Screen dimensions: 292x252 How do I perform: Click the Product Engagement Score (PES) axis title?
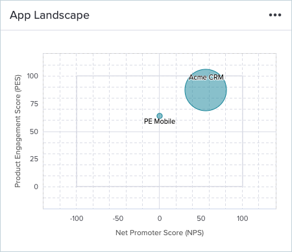click(18, 131)
